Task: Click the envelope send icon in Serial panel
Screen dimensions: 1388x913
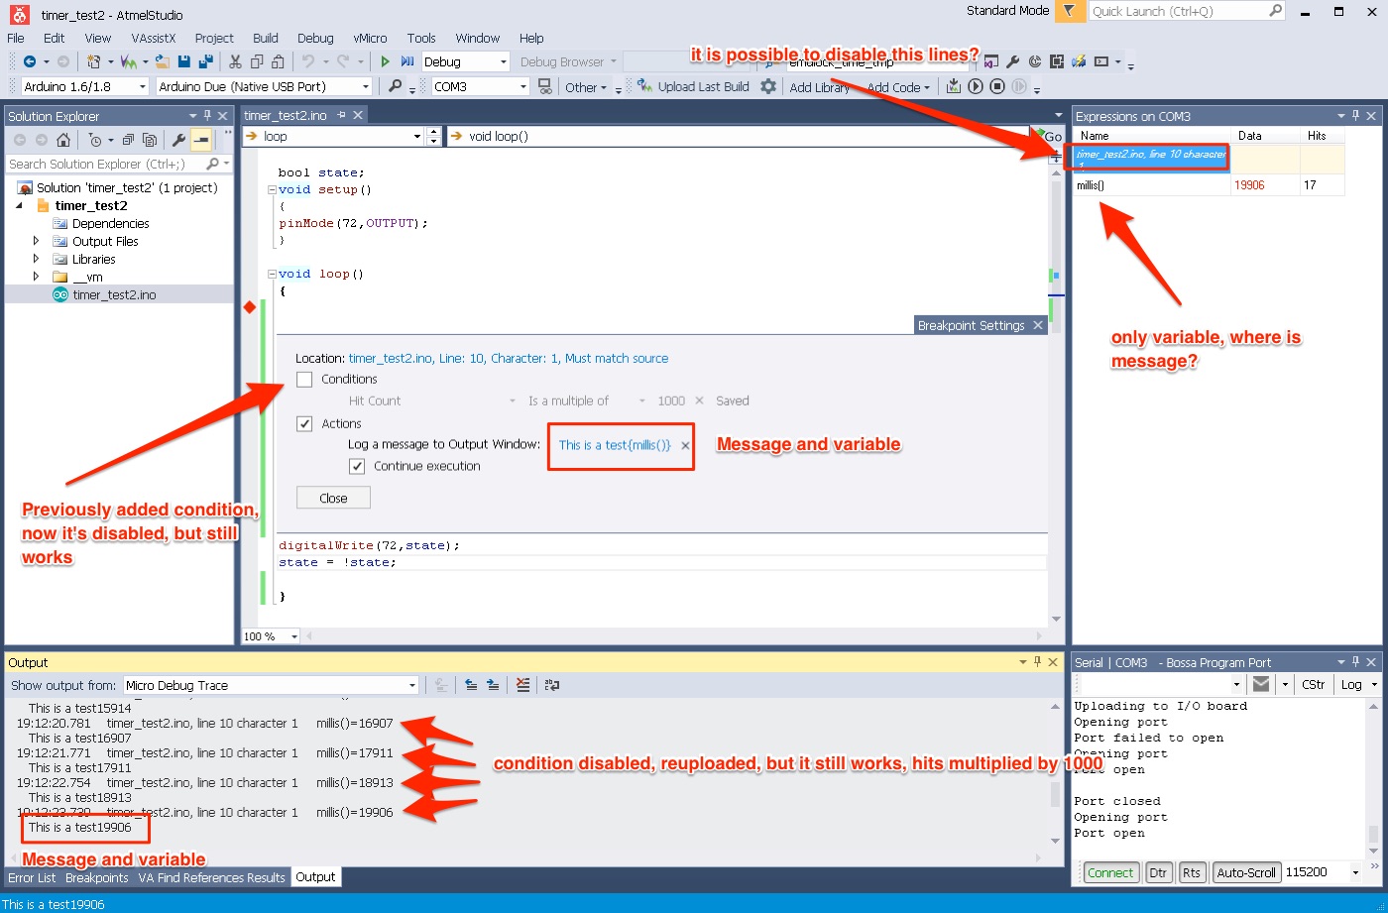Action: point(1260,684)
